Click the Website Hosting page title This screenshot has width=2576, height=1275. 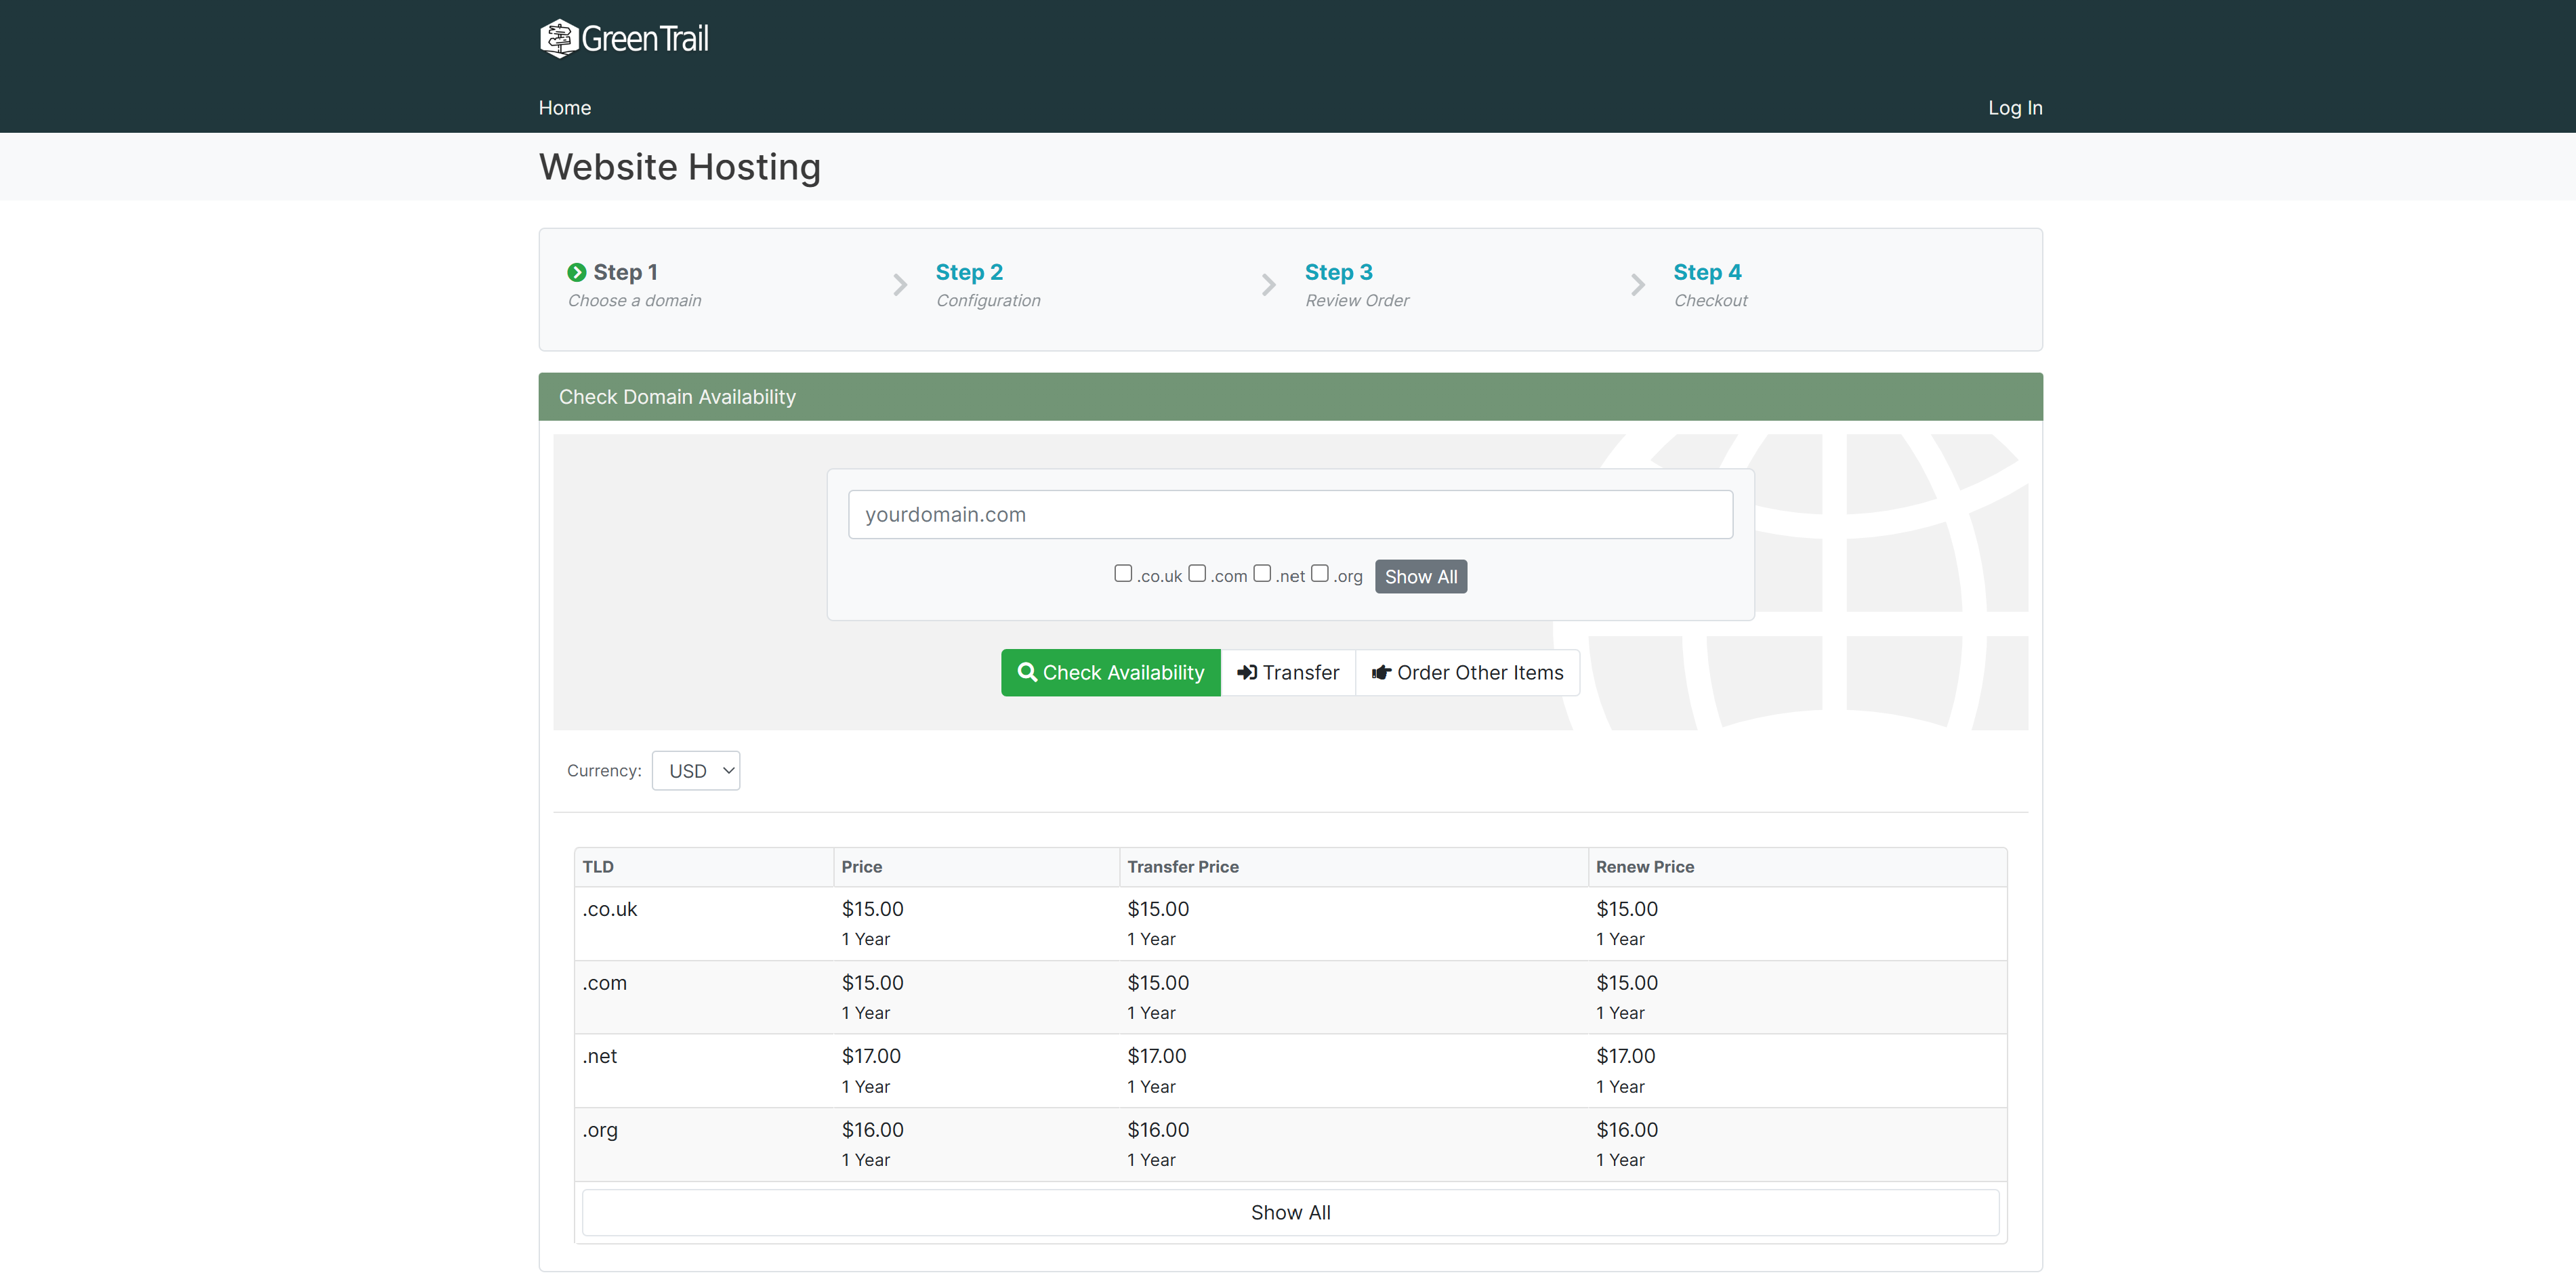680,167
